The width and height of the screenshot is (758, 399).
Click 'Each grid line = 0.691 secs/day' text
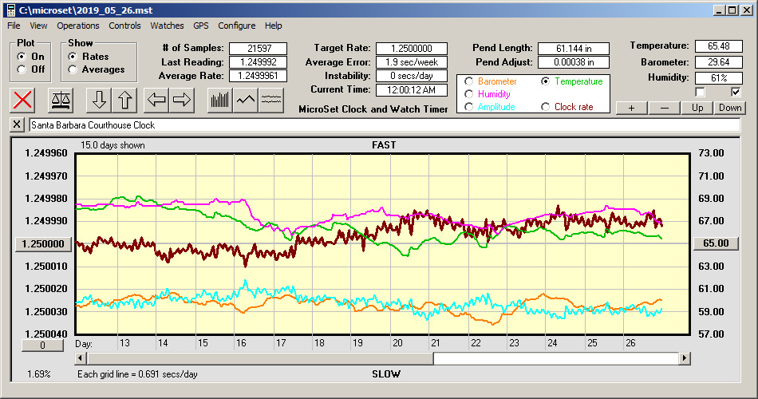[137, 373]
